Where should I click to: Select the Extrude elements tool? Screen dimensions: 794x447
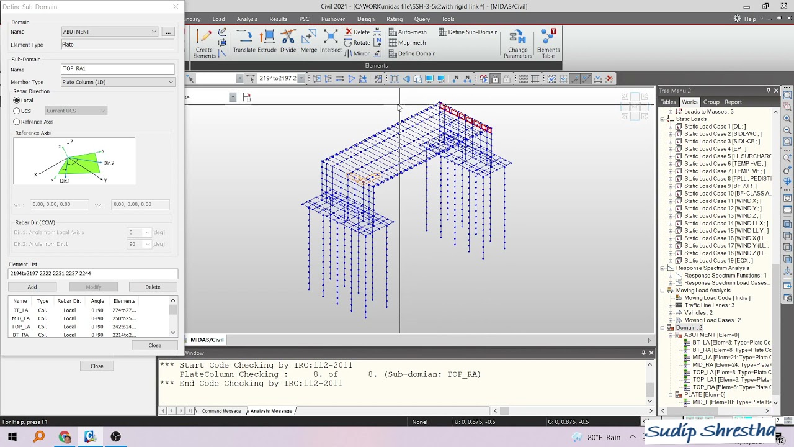pyautogui.click(x=267, y=42)
